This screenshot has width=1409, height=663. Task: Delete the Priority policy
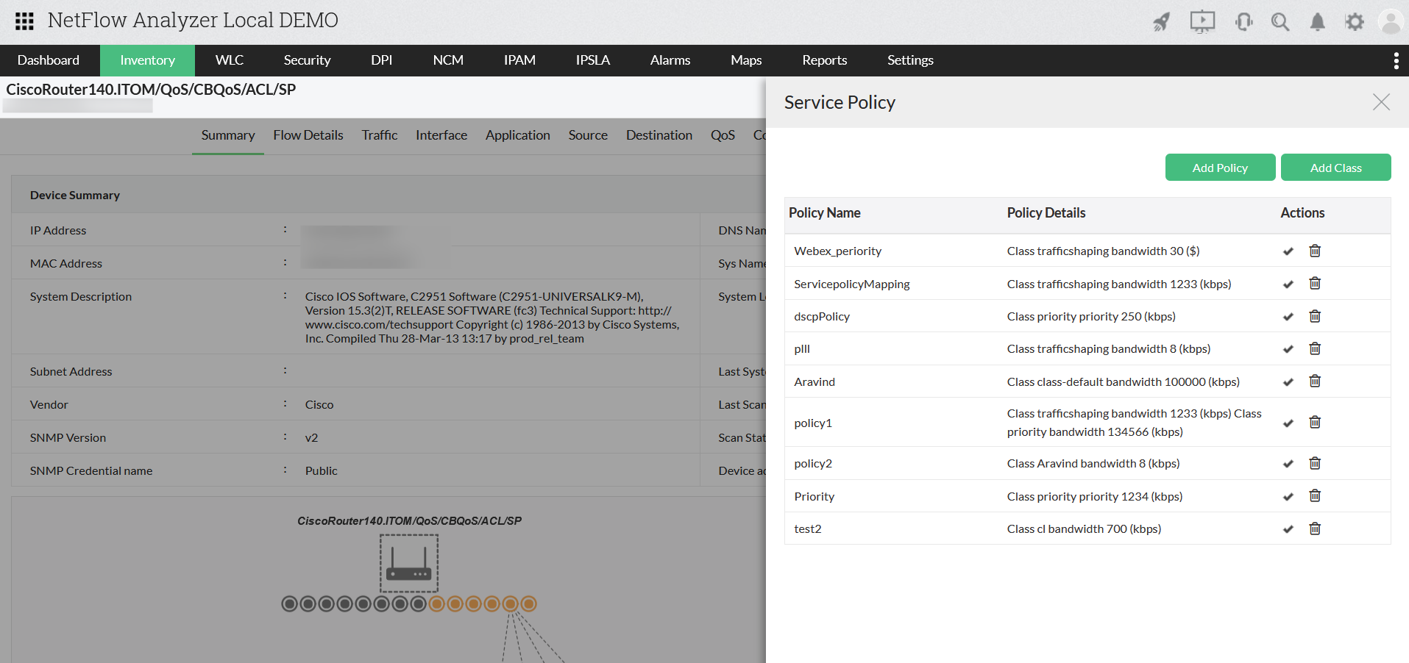pyautogui.click(x=1315, y=496)
